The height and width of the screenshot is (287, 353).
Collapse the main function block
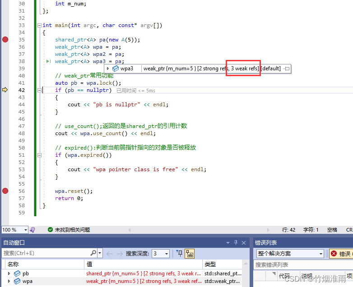pyautogui.click(x=39, y=25)
